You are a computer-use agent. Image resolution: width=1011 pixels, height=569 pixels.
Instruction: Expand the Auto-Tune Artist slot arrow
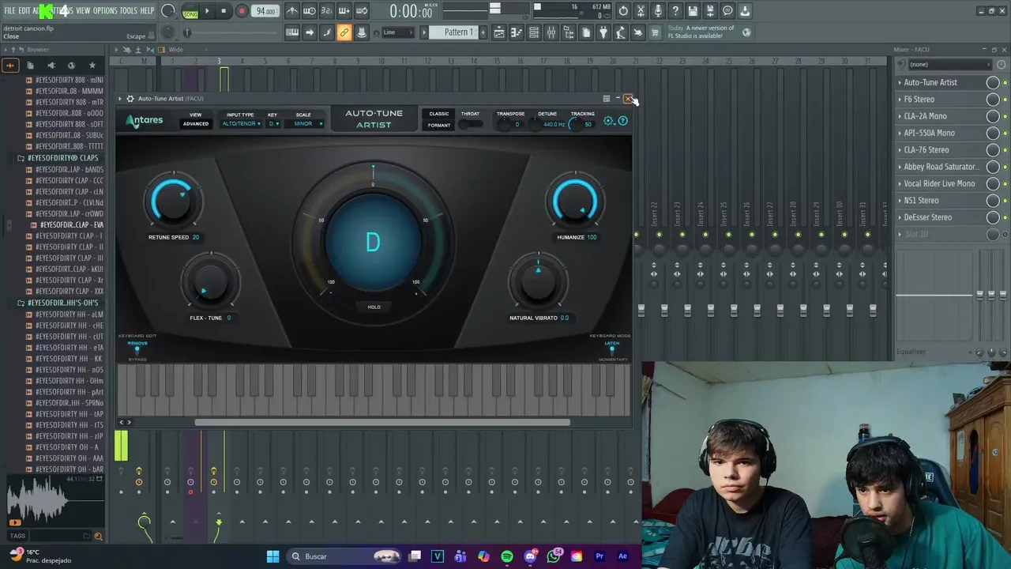(x=900, y=82)
